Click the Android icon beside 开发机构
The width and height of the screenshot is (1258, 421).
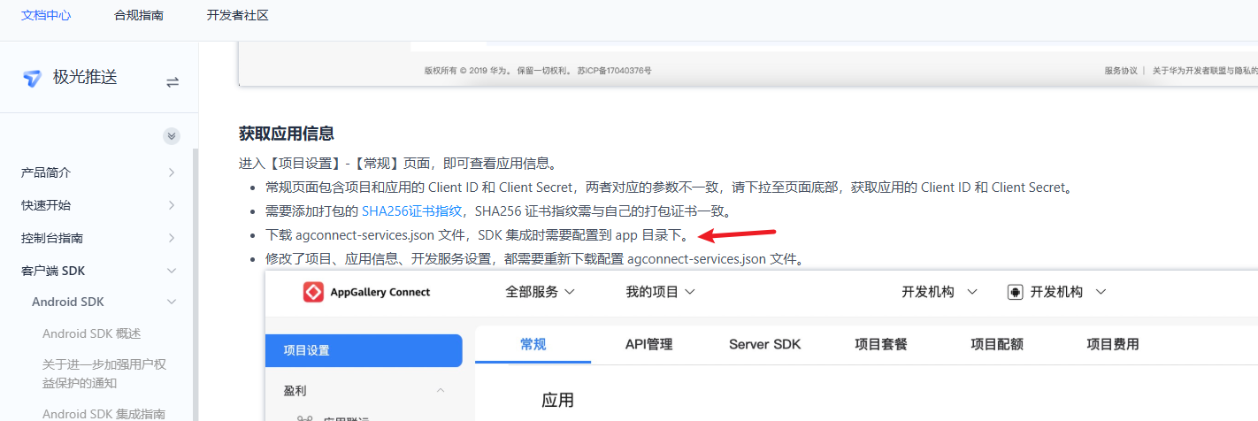[1016, 292]
